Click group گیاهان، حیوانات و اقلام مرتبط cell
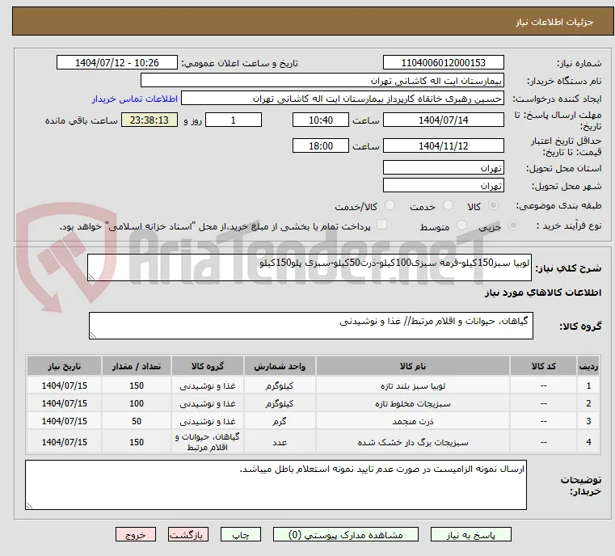Viewport: 615px width, 556px height. click(x=208, y=442)
